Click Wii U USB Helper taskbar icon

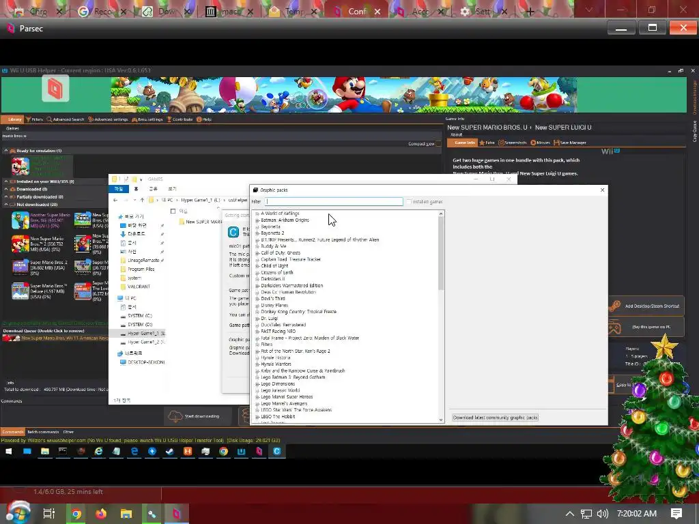click(x=241, y=452)
